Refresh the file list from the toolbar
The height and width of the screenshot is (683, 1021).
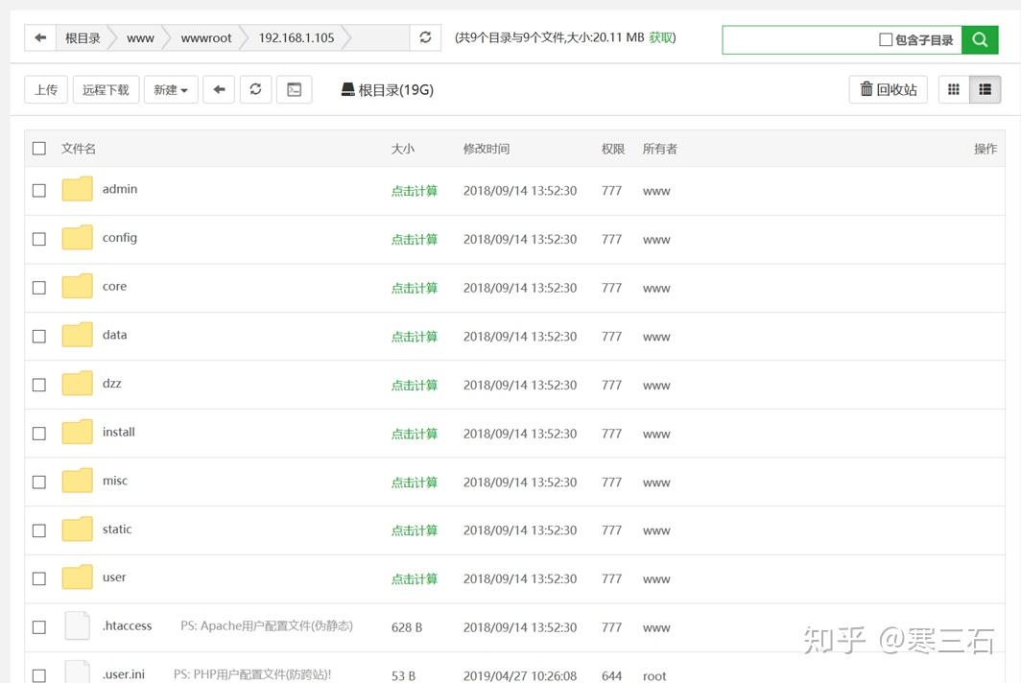coord(255,90)
